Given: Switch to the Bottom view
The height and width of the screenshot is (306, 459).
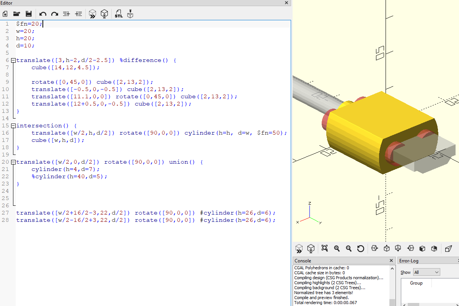Looking at the screenshot, I should coord(398,249).
